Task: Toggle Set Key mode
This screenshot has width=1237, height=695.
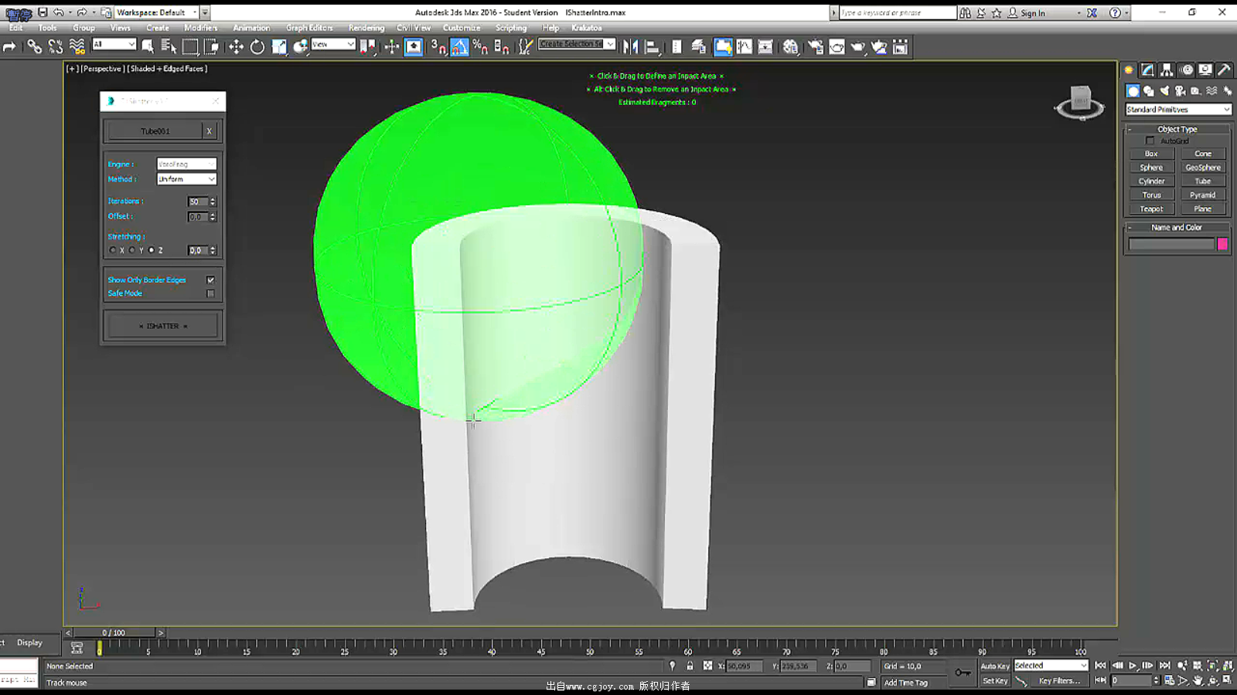Action: (x=995, y=680)
